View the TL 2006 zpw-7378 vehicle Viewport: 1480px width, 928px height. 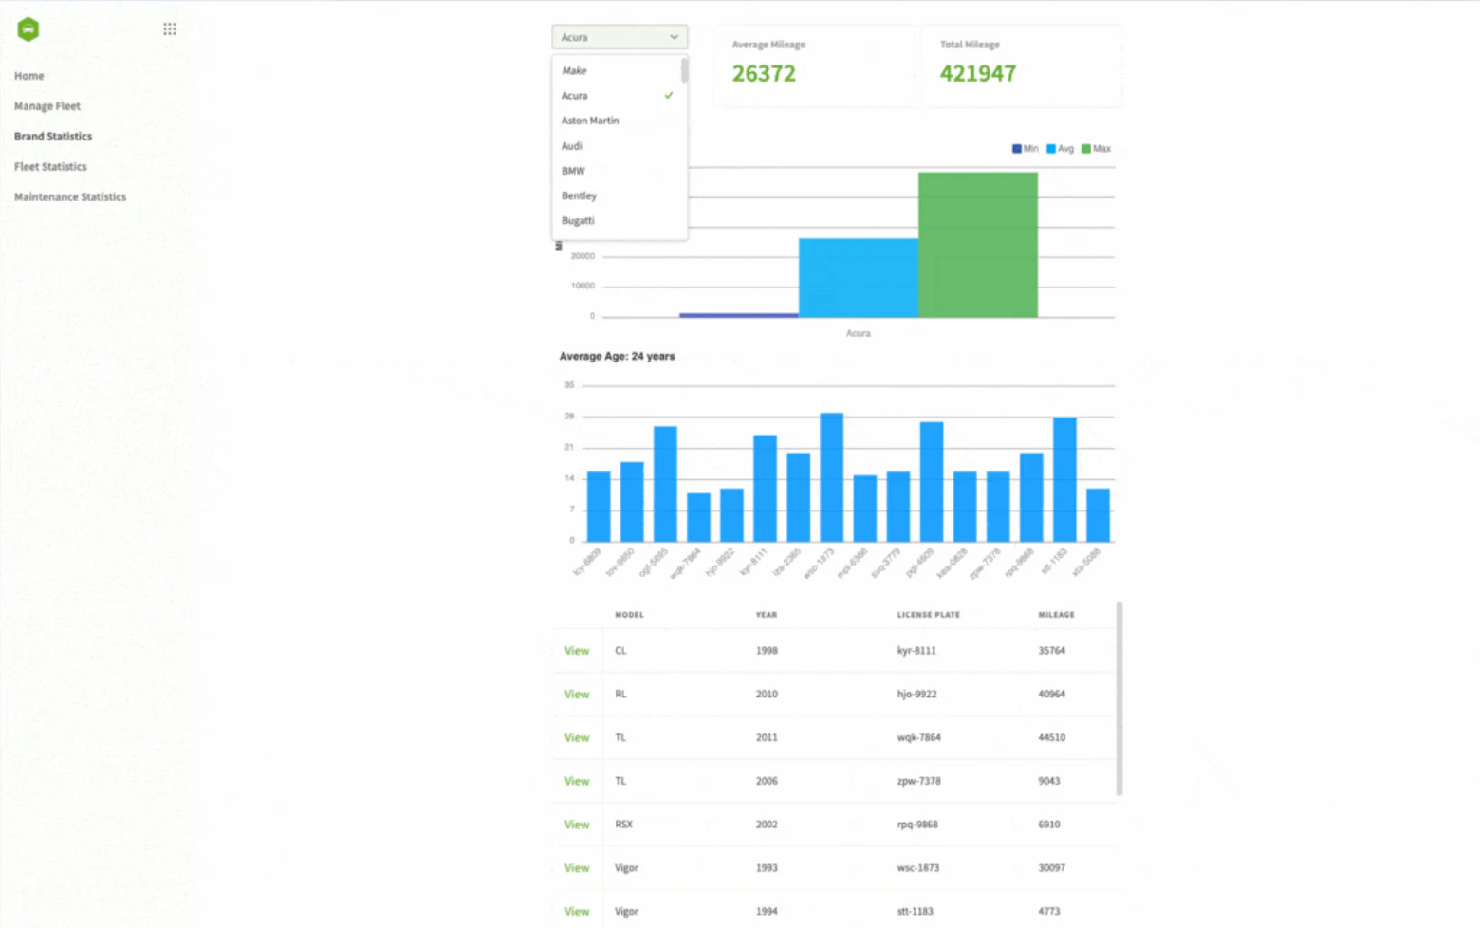tap(577, 782)
